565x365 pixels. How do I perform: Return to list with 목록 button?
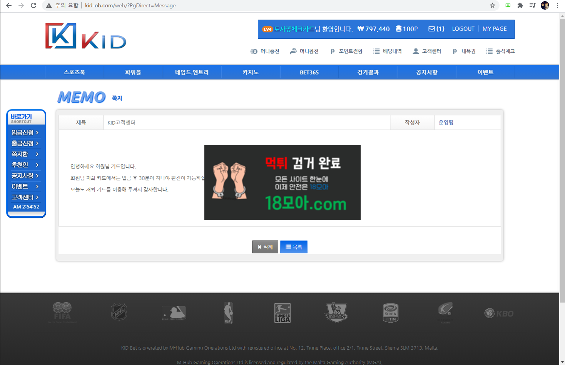[294, 247]
